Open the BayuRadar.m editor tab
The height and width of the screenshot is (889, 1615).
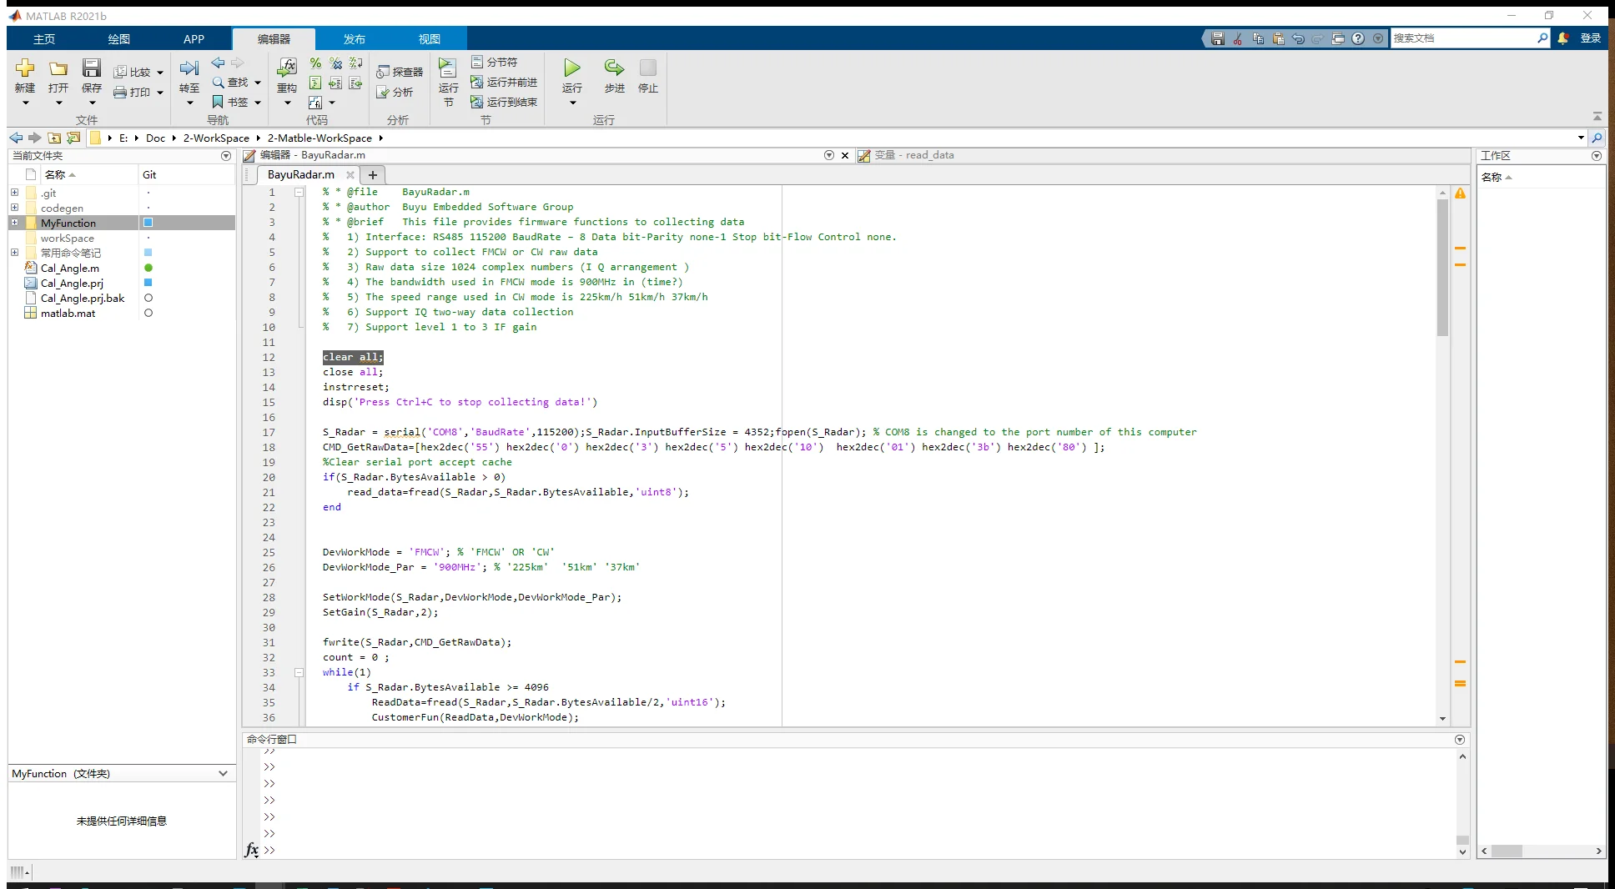pyautogui.click(x=300, y=174)
